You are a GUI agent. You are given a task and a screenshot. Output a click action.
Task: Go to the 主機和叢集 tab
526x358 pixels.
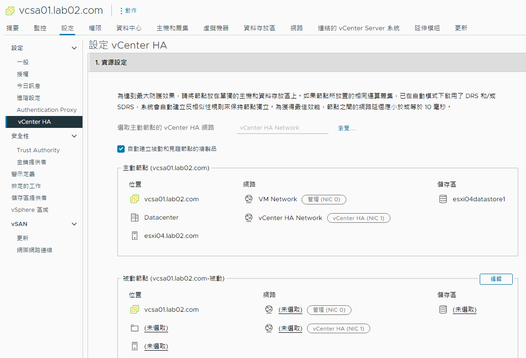coord(172,28)
